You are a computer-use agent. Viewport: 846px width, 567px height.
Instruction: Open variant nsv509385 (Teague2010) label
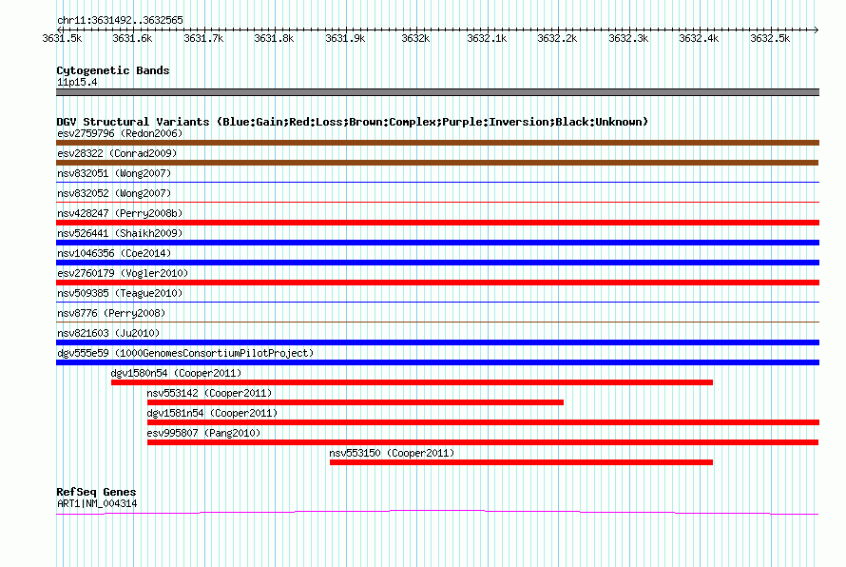click(x=120, y=293)
